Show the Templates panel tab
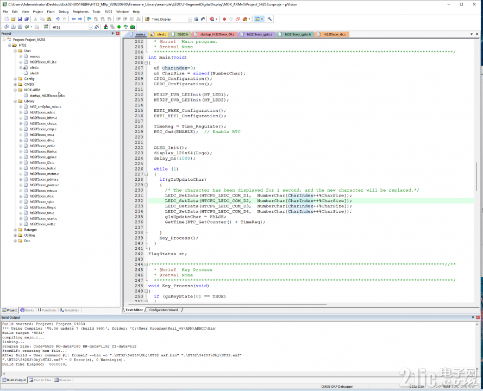 pos(70,310)
